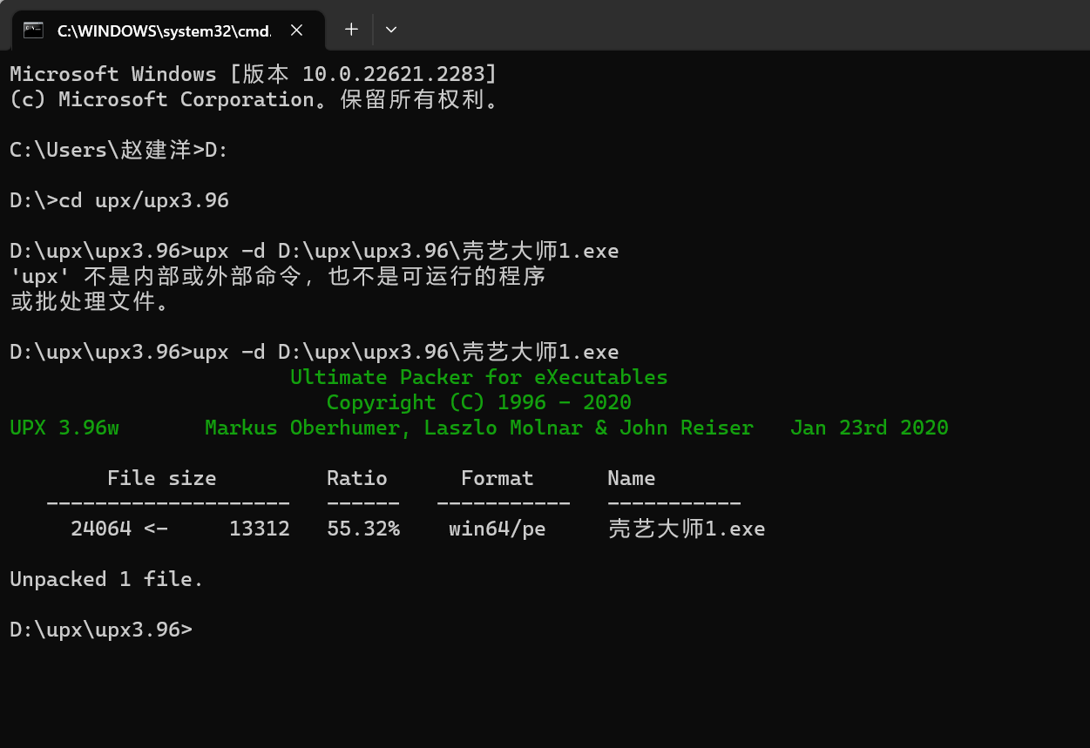Click the green "UPX 3.96w" version label
This screenshot has height=748, width=1090.
[x=64, y=428]
